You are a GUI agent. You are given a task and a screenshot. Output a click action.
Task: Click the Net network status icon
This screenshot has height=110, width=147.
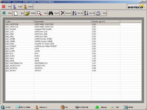point(112,107)
